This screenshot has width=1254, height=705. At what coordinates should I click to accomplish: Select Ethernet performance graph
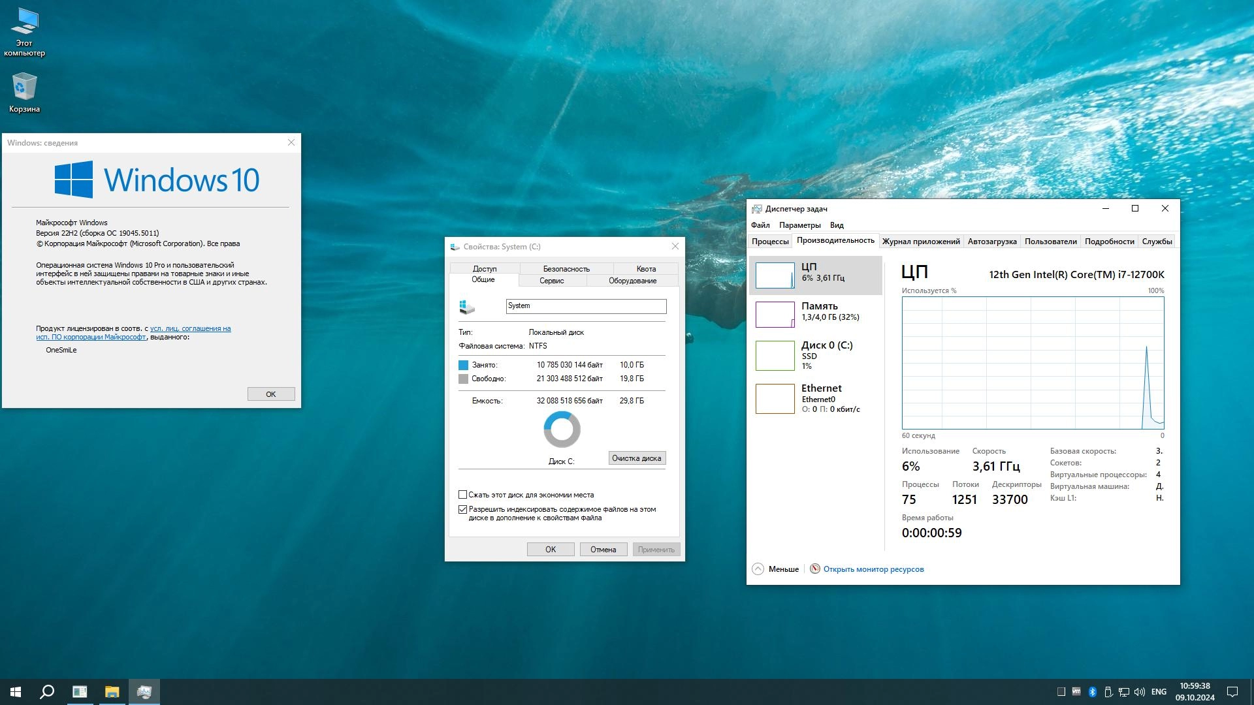pyautogui.click(x=775, y=398)
